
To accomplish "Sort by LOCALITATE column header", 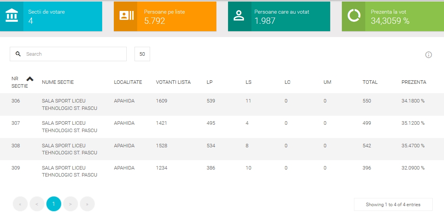I will point(128,82).
